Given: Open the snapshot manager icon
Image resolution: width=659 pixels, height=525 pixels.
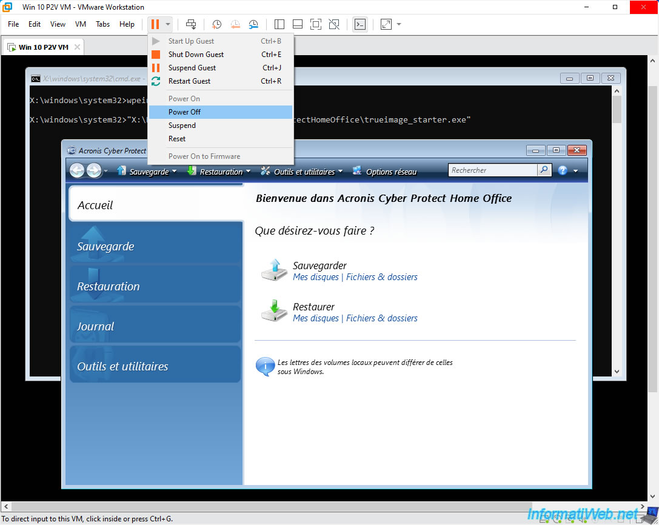Looking at the screenshot, I should [x=253, y=24].
